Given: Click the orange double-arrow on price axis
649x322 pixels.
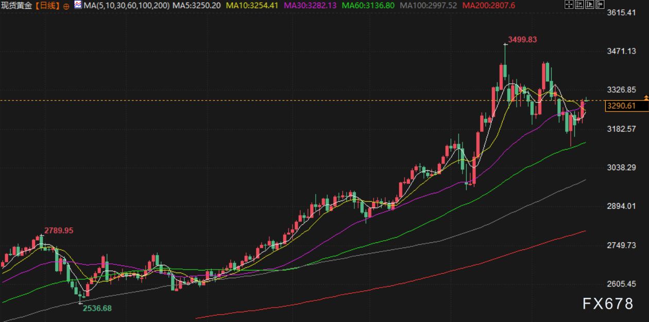Looking at the screenshot, I should (645, 97).
